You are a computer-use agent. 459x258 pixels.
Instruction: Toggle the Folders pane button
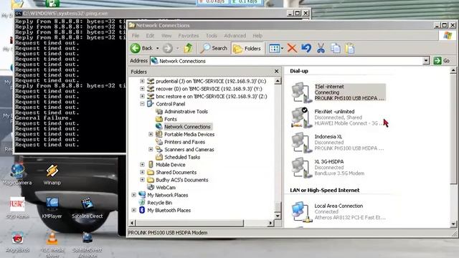(x=247, y=49)
